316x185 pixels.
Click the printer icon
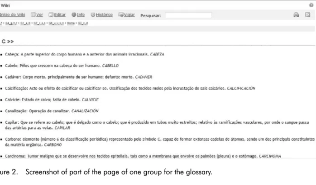(296, 14)
